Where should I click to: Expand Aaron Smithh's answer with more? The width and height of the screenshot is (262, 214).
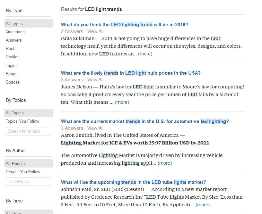(165, 163)
